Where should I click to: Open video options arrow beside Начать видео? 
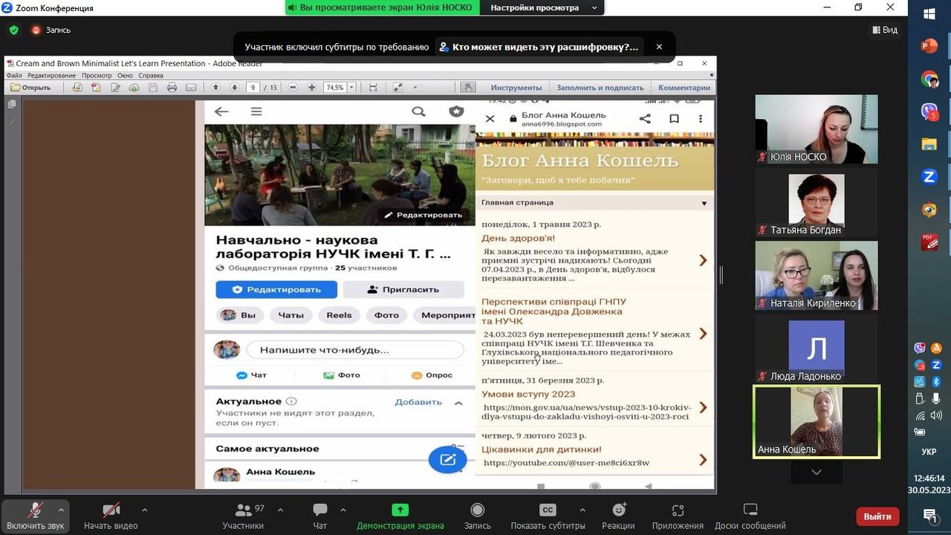pos(144,510)
